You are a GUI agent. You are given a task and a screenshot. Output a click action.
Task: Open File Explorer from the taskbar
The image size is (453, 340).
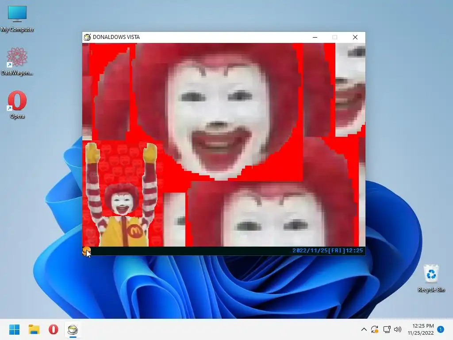pos(34,329)
